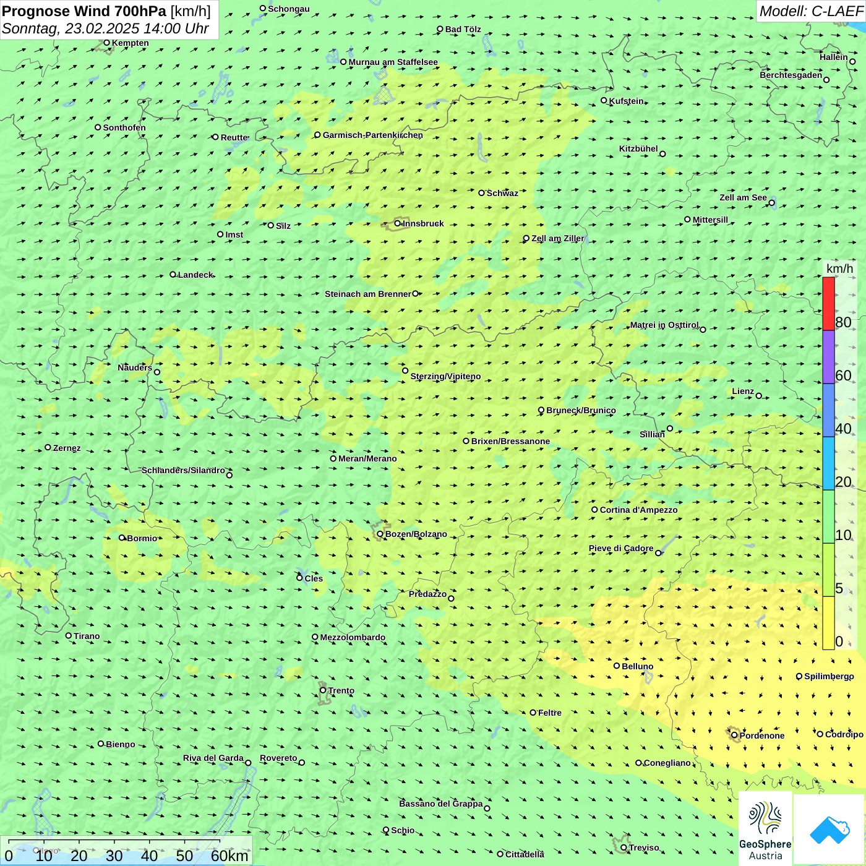Click the Treviso city marker
The height and width of the screenshot is (866, 866).
[624, 847]
